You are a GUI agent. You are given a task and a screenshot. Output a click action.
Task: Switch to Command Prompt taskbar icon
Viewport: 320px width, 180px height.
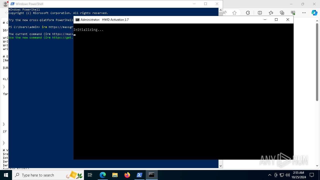point(151,175)
